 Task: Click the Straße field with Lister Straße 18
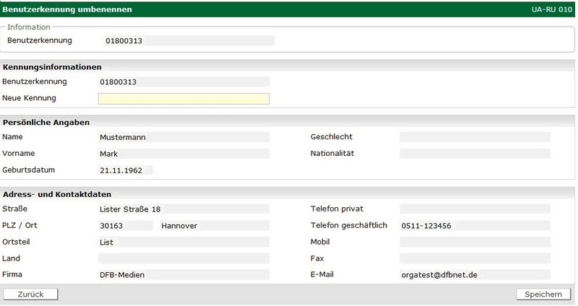pos(184,209)
